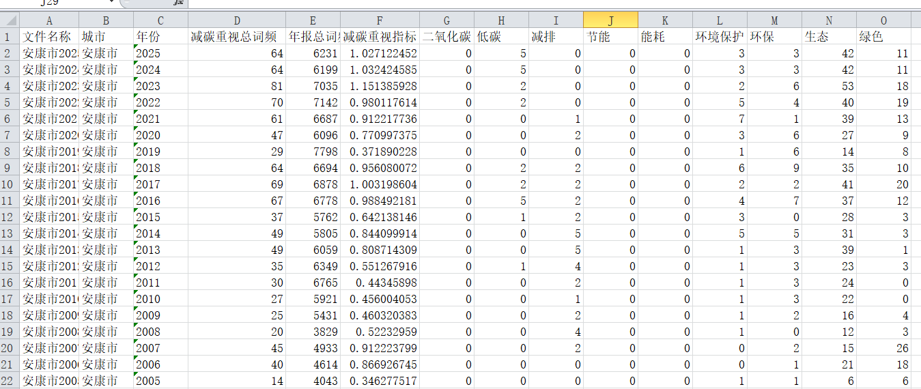Screen dimensions: 921x389
Task: Click the select-all corner of the sheet
Action: coord(10,20)
